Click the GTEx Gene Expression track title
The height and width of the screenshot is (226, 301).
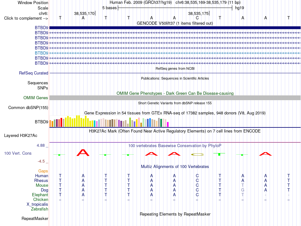tap(175, 113)
